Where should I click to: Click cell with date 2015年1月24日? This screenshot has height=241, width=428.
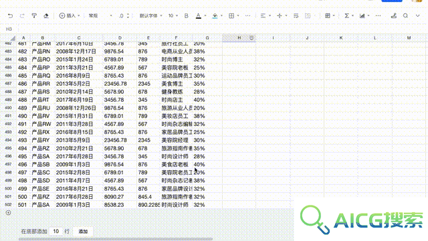click(79, 60)
